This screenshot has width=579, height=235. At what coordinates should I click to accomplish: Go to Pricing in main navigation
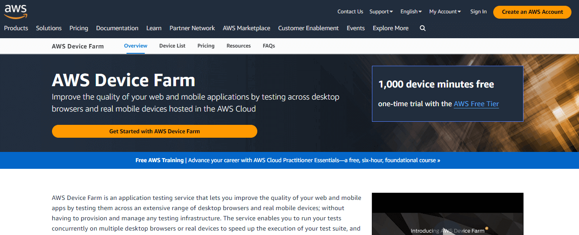79,28
